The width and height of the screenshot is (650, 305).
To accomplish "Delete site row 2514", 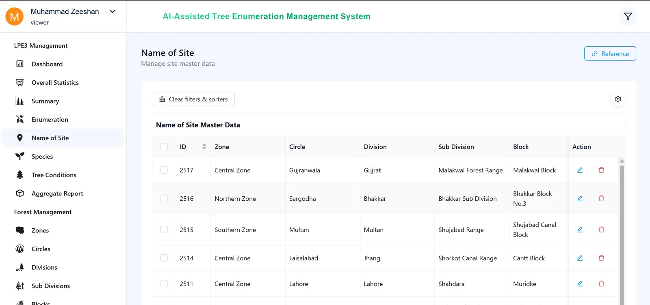I will point(601,258).
